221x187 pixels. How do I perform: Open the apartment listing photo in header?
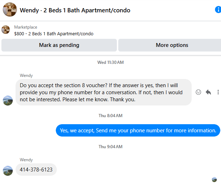[x=10, y=10]
